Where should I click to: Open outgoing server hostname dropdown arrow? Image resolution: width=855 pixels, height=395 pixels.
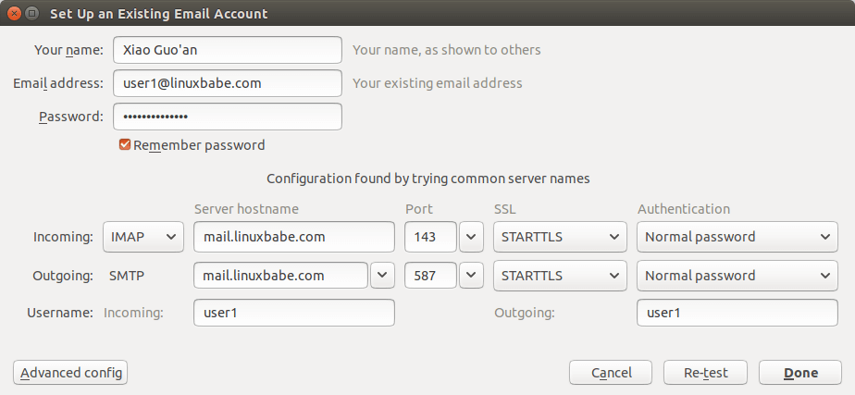tap(382, 276)
